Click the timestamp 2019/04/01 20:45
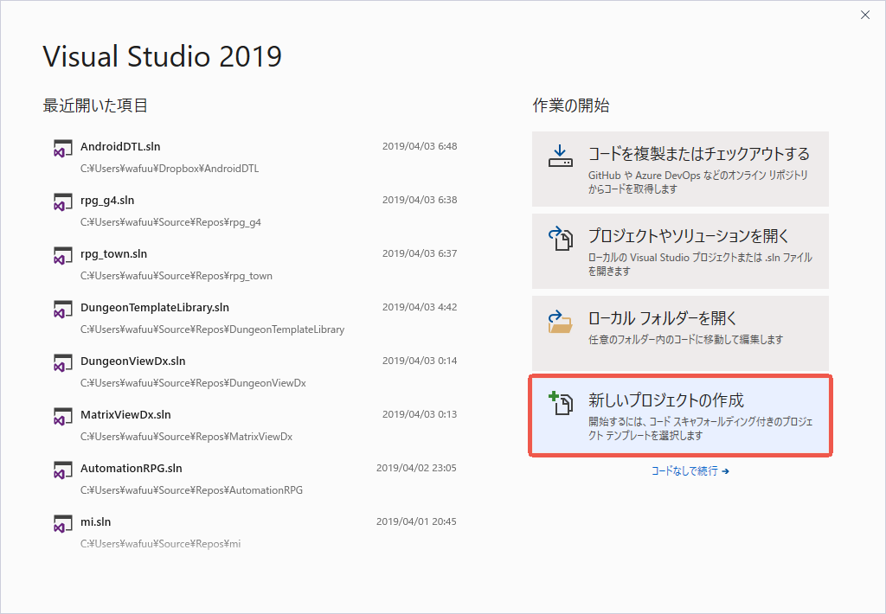The height and width of the screenshot is (614, 886). tap(416, 522)
